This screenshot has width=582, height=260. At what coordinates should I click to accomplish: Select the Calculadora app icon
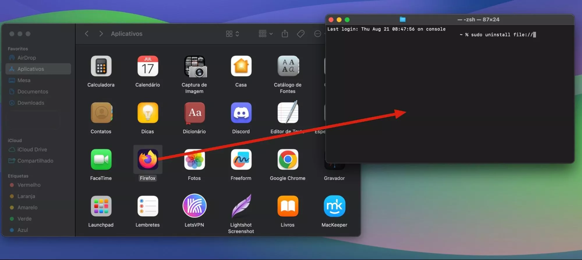101,66
